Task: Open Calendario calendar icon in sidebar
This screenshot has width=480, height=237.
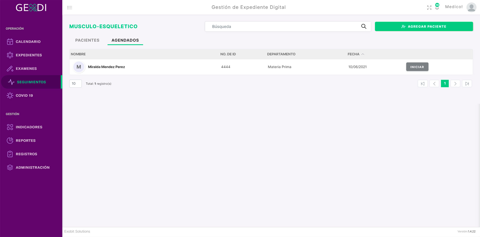Action: tap(10, 42)
